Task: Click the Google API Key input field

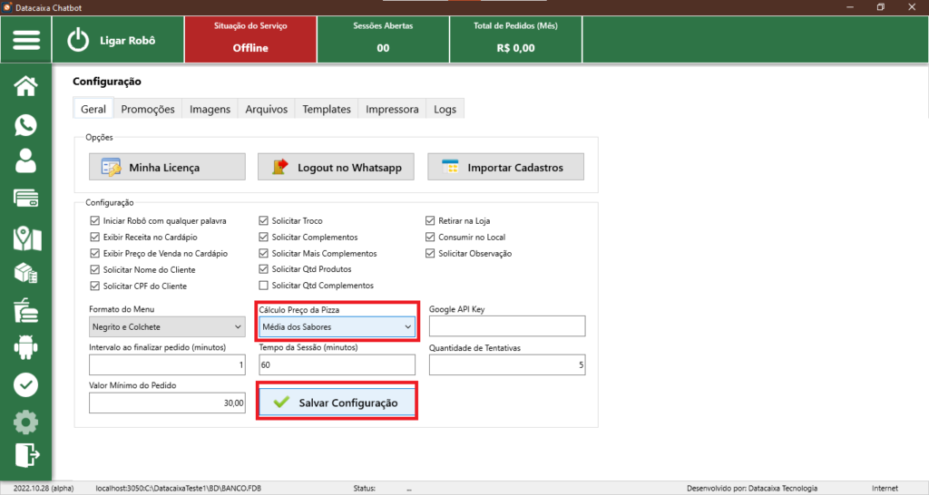Action: pos(507,326)
